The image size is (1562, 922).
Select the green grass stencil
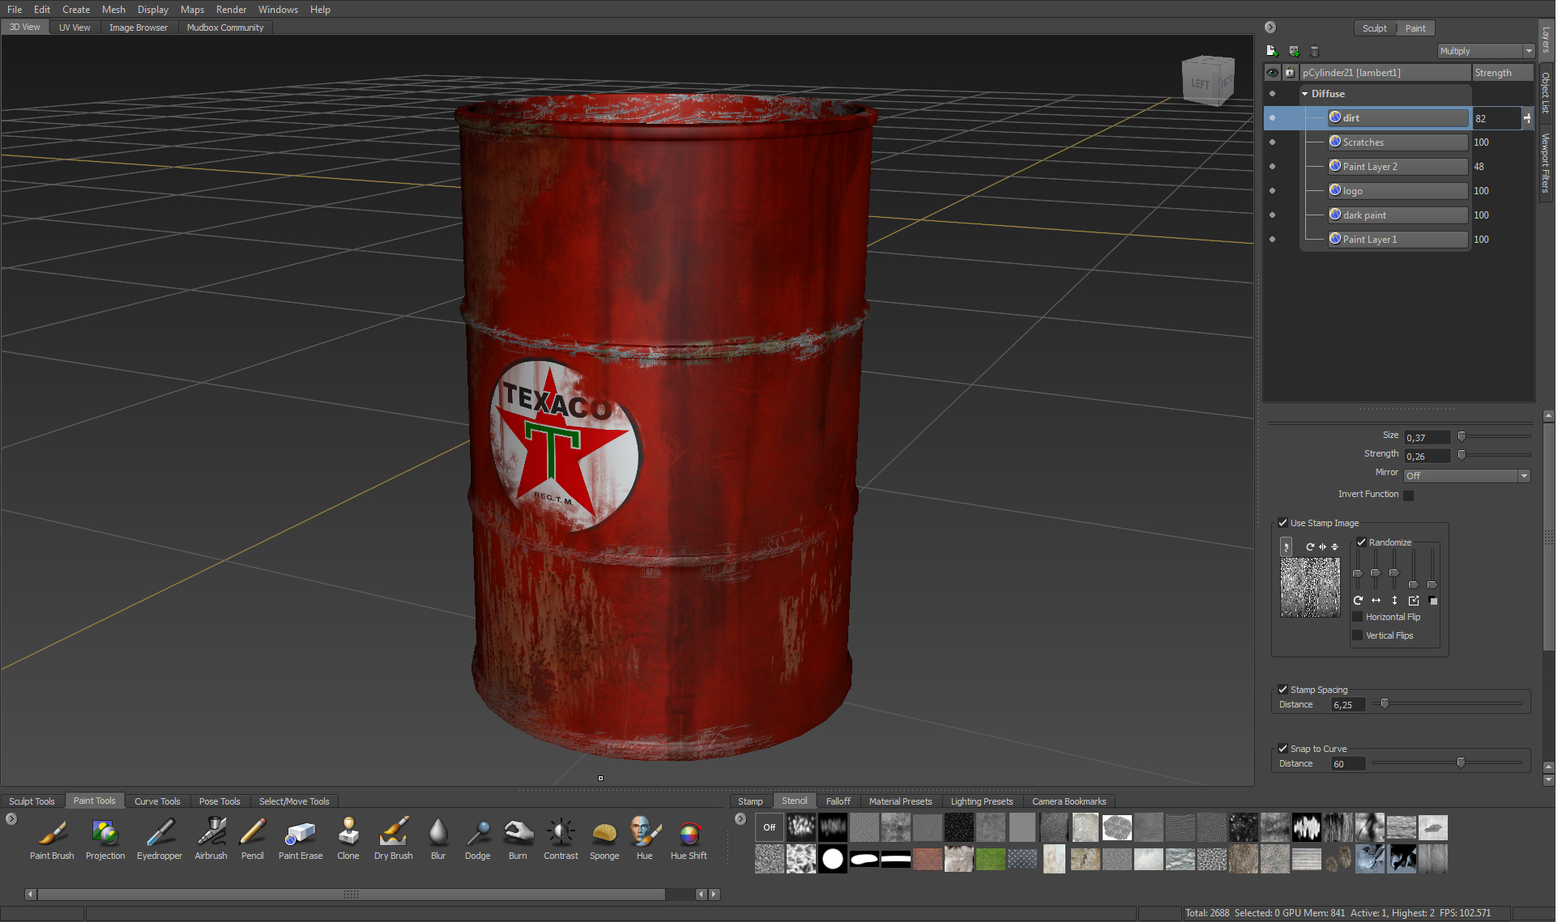pyautogui.click(x=990, y=859)
